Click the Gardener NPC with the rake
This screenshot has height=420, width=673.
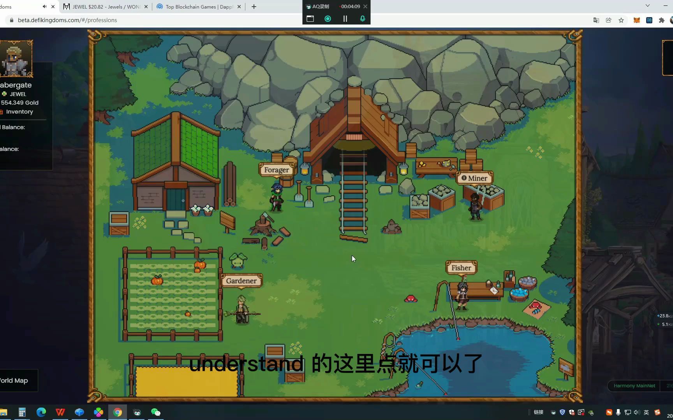(242, 310)
